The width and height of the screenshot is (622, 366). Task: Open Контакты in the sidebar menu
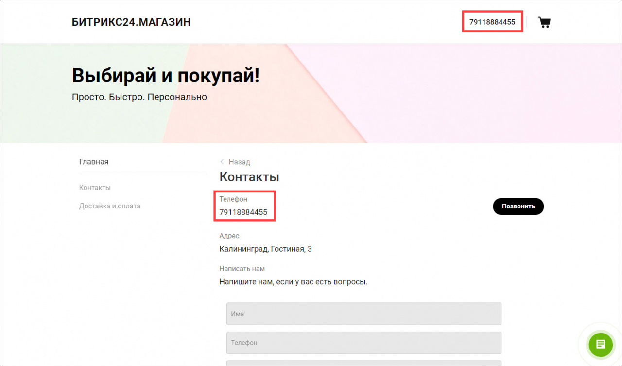click(95, 188)
